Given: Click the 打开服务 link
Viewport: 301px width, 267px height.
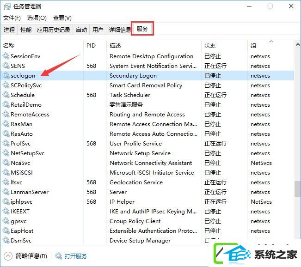Looking at the screenshot, I should pos(76,256).
